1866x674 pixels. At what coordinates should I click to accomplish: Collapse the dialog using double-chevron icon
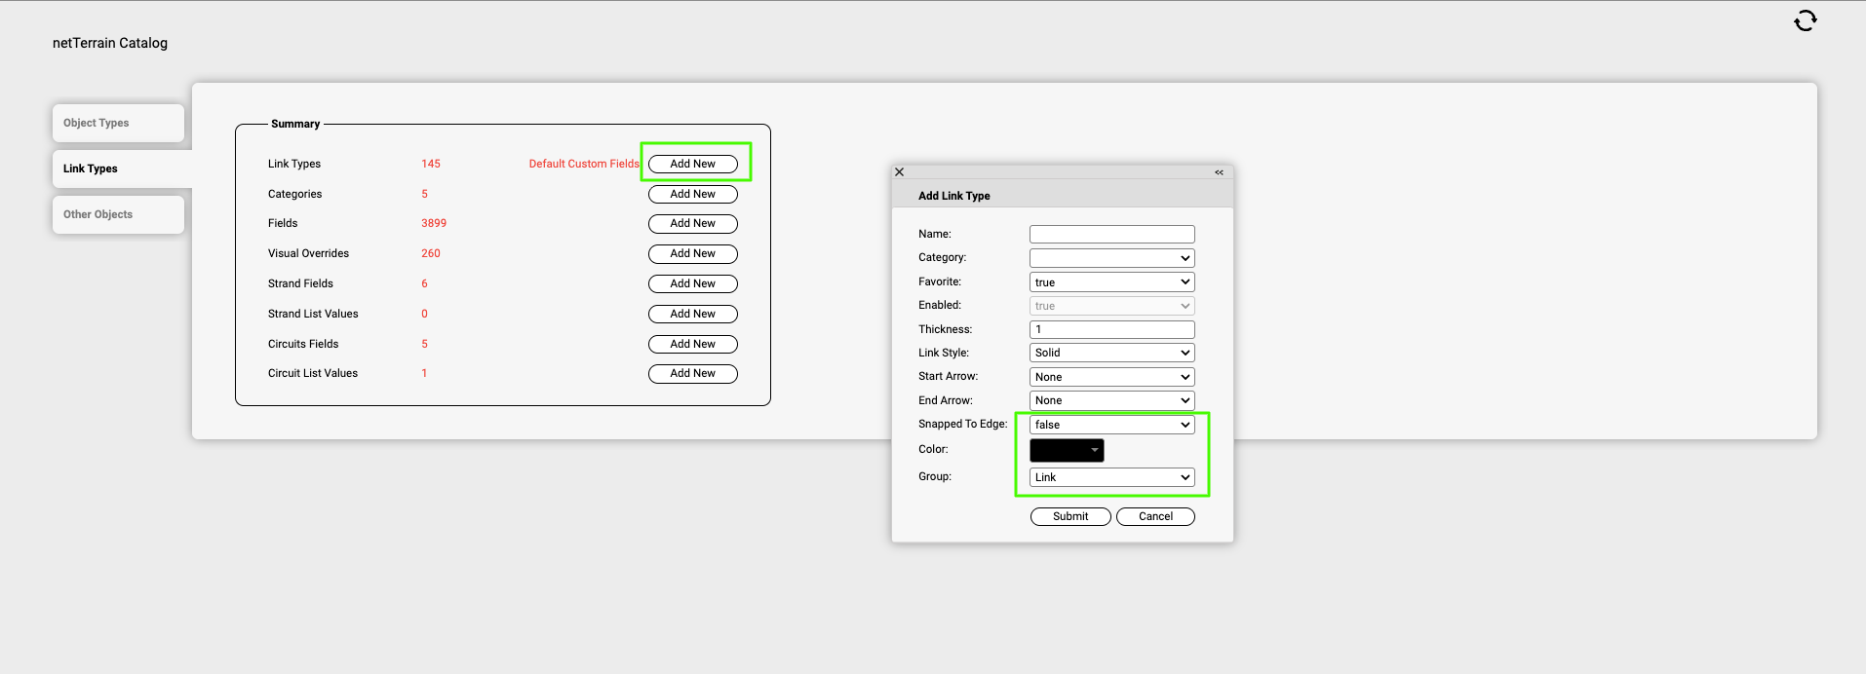tap(1219, 172)
